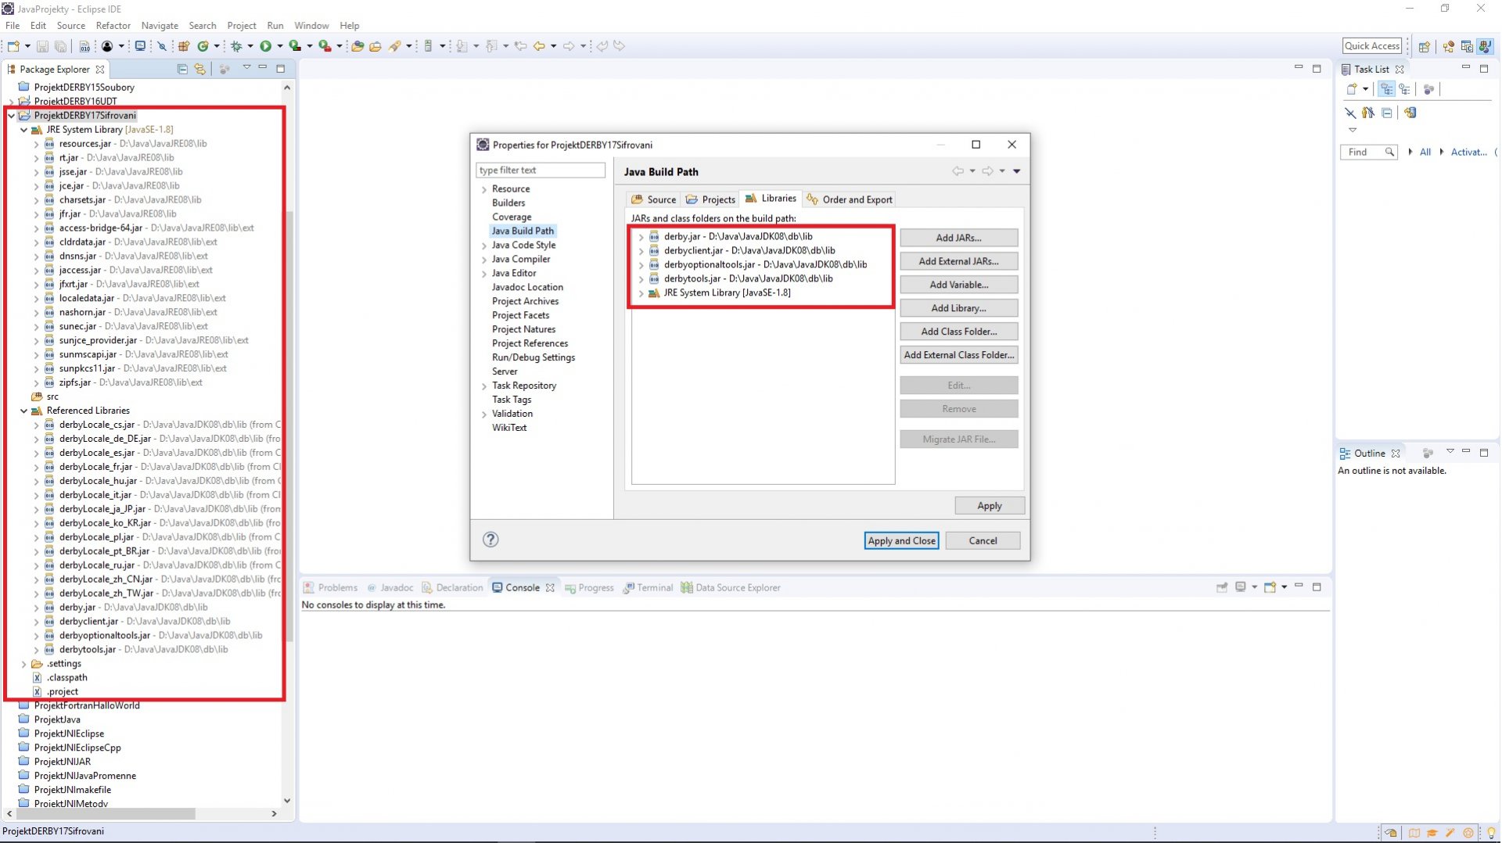The image size is (1502, 843).
Task: Click the yellow Back navigation arrow in toolbar
Action: [x=539, y=46]
